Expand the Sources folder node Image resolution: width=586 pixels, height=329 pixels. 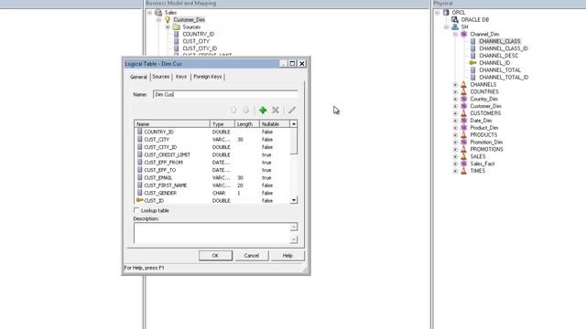point(168,27)
